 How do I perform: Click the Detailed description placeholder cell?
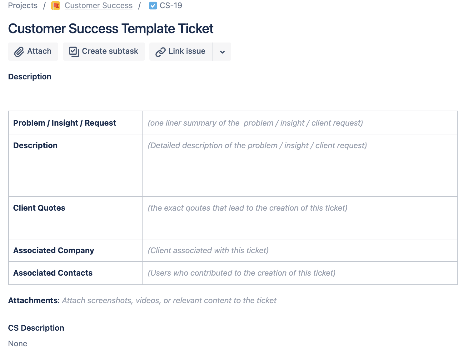click(300, 165)
